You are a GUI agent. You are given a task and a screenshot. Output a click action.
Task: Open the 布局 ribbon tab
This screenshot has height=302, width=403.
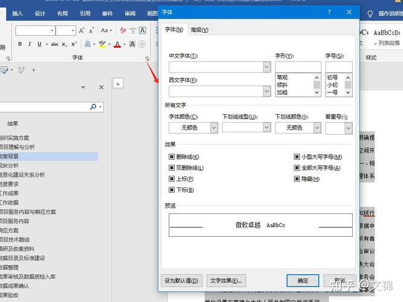[62, 14]
